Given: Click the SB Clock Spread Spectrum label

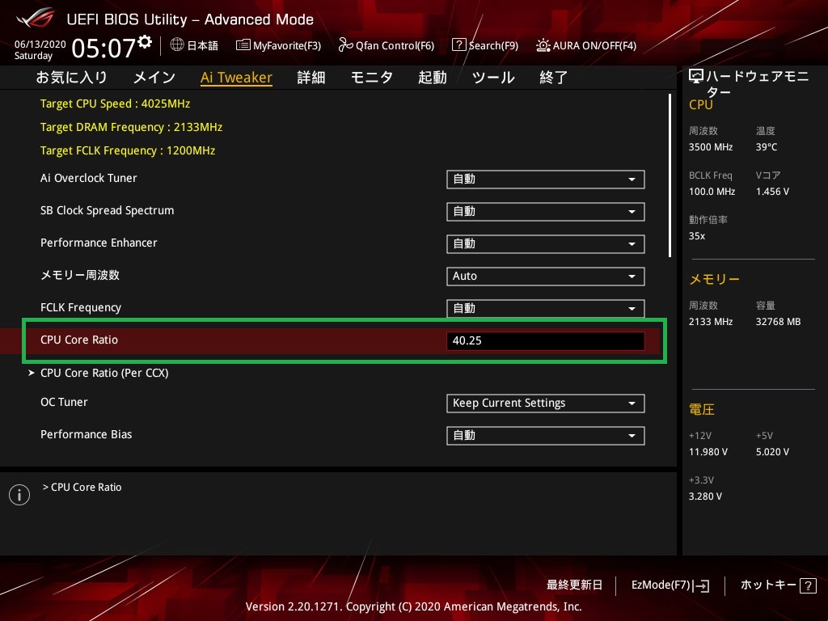Looking at the screenshot, I should [108, 210].
